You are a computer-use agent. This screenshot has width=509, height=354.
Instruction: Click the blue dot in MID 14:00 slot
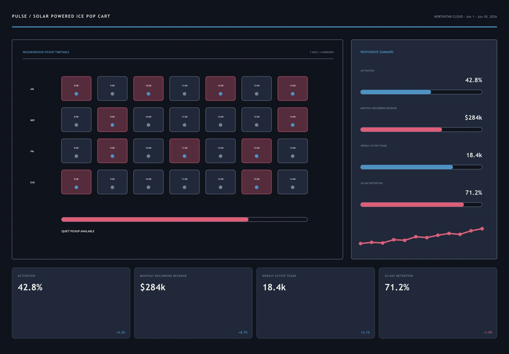[x=293, y=125]
